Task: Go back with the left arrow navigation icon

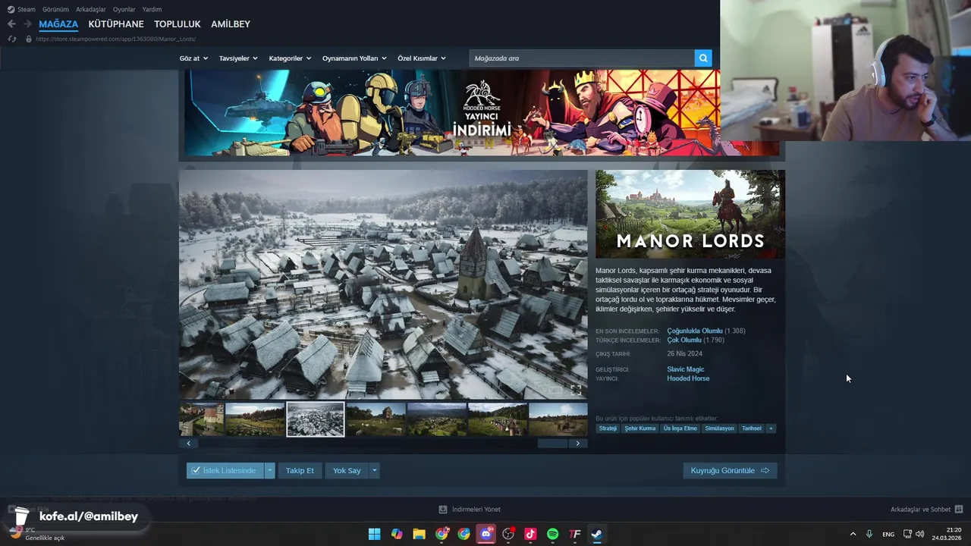Action: click(x=11, y=24)
